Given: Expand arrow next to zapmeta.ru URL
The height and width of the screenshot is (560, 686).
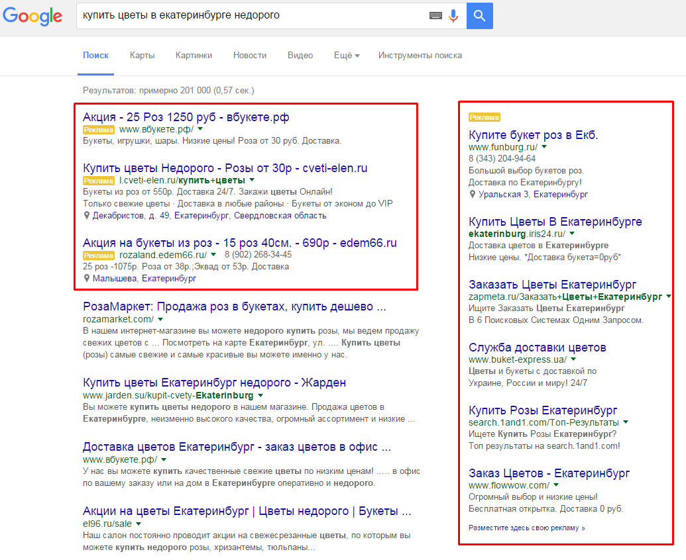Looking at the screenshot, I should click(x=669, y=296).
